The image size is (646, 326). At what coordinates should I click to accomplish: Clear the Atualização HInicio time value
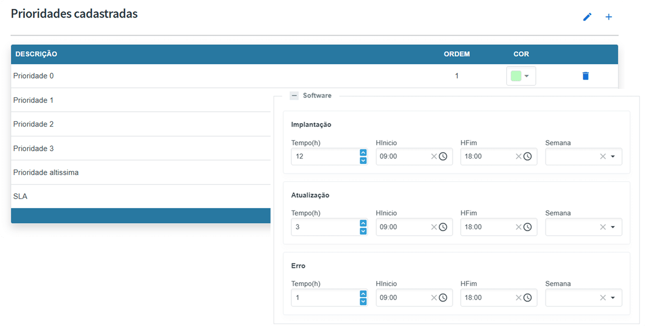click(434, 227)
